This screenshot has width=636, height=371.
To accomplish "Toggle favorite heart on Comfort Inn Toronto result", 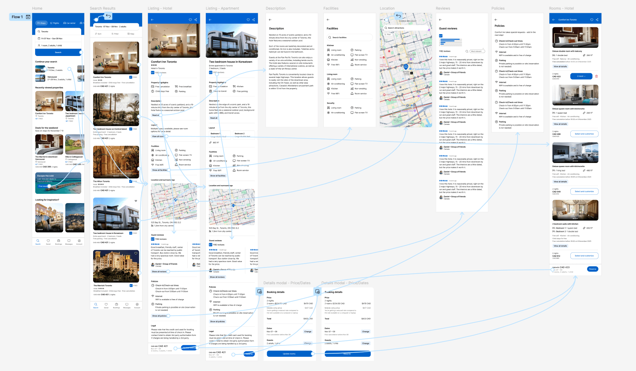I will (136, 45).
